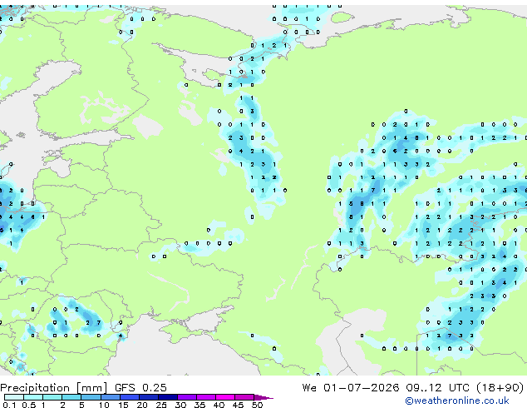Click the '(18+90)' forecast run label

(x=500, y=388)
